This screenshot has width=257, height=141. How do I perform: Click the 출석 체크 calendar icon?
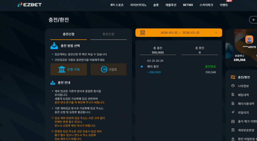[x=233, y=121]
